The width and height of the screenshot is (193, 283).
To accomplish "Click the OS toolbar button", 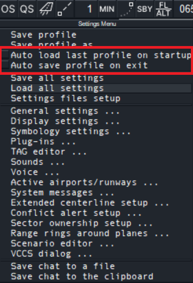I will coord(8,9).
